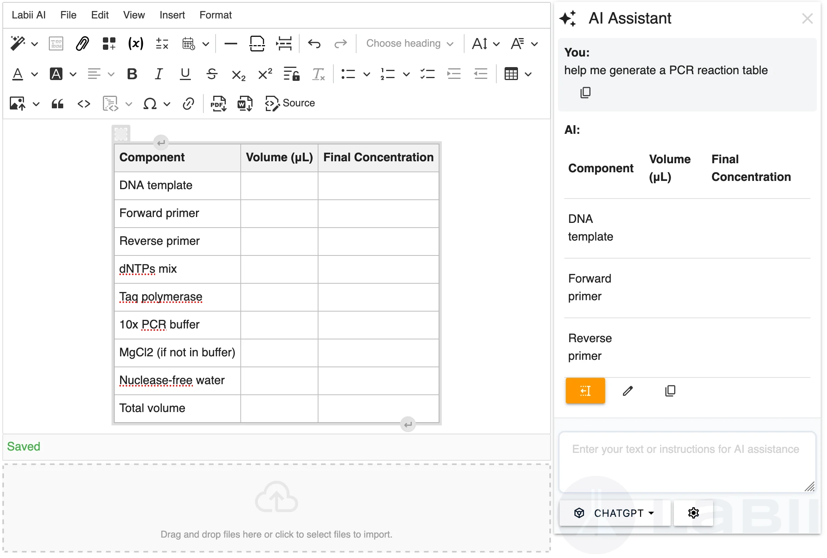Screen dimensions: 827x558
Task: Edit the AI response with pencil
Action: [x=628, y=391]
